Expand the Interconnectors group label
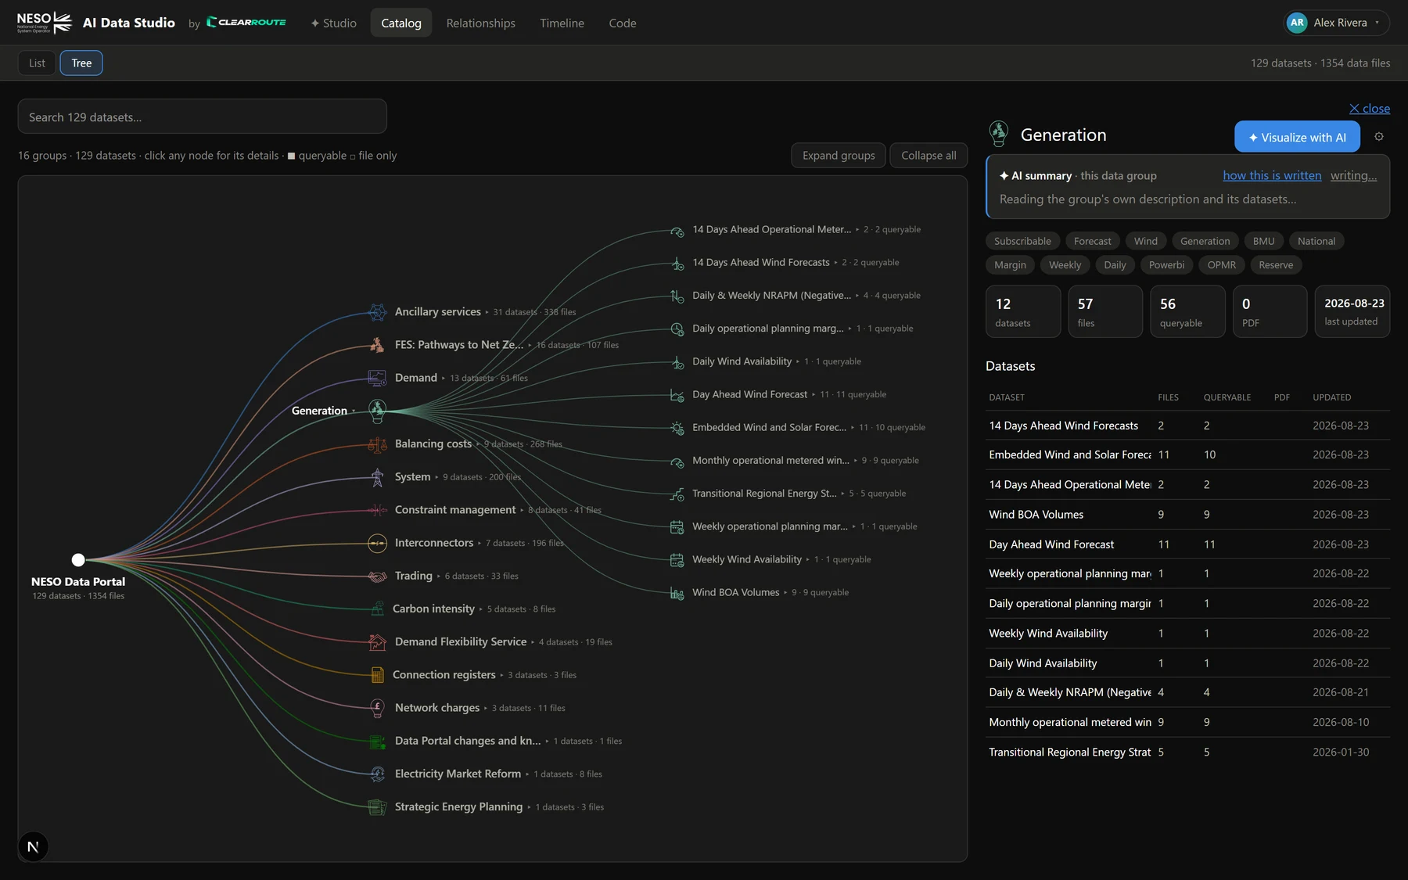 tap(433, 543)
